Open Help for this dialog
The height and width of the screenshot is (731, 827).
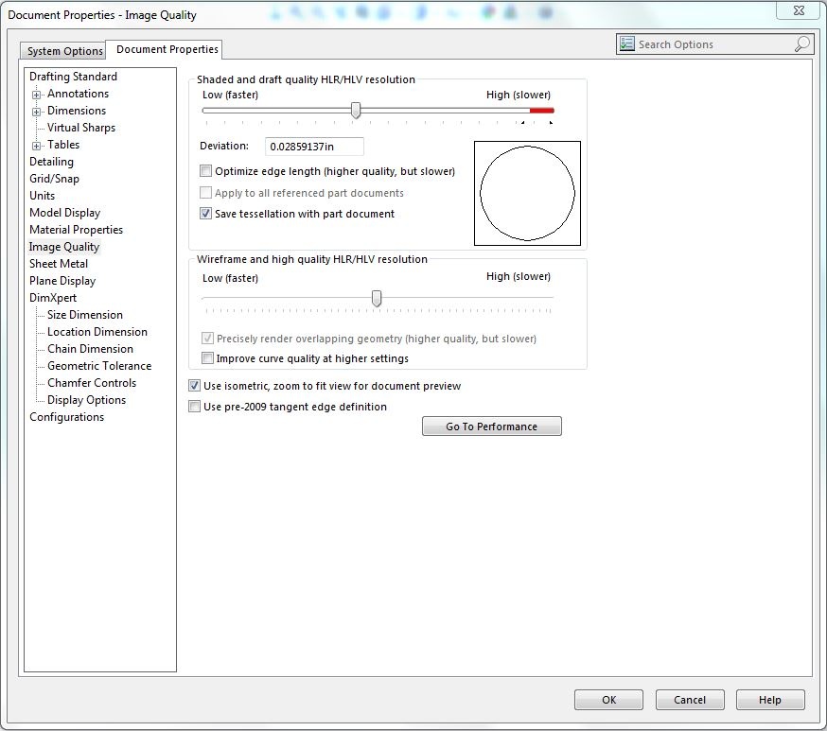(770, 700)
